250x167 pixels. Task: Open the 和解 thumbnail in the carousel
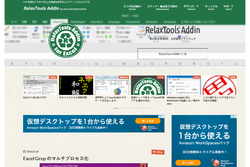tap(76, 85)
